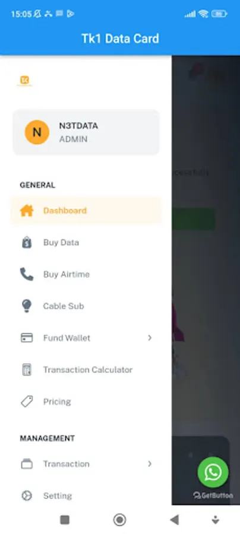
Task: Click the Buy Airtime phone icon
Action: [27, 274]
